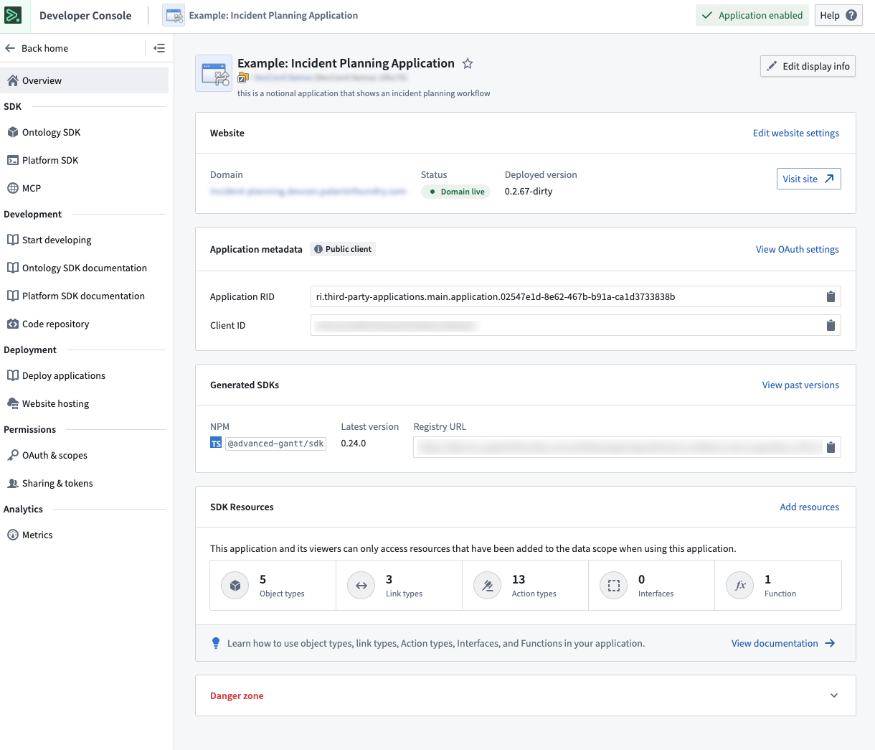
Task: Open Start developing in the sidebar
Action: 85,240
